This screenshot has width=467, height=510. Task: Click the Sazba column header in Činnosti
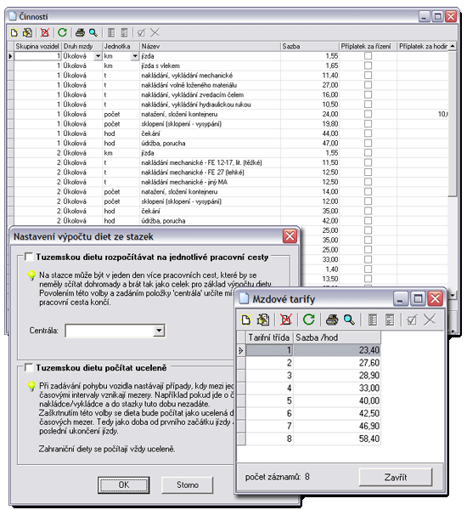310,46
